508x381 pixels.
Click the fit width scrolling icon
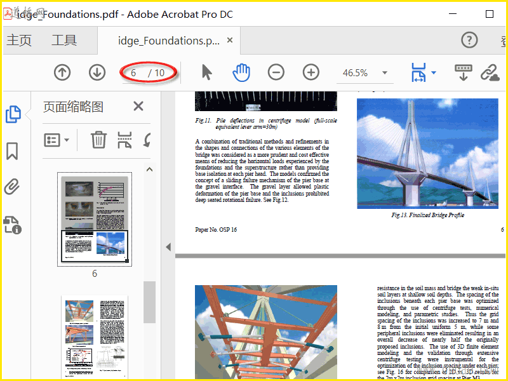tap(418, 72)
